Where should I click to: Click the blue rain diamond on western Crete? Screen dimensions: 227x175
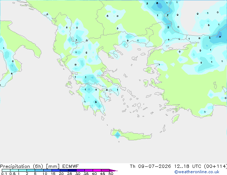[x=117, y=135]
